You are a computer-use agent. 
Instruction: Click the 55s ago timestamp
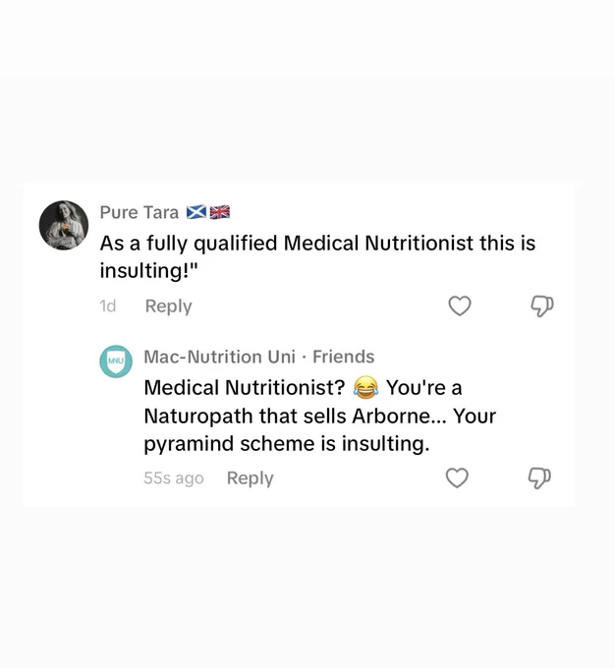(174, 478)
